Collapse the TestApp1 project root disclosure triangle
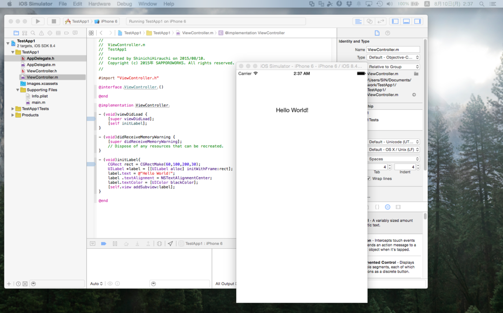503x313 pixels. pos(8,43)
